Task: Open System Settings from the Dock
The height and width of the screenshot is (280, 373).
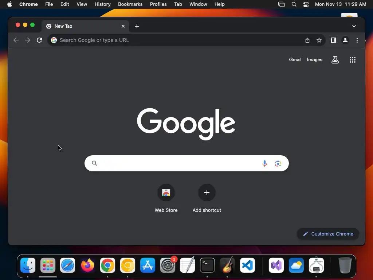Action: (x=168, y=265)
